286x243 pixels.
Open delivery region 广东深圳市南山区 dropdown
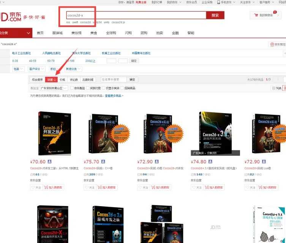[54, 88]
